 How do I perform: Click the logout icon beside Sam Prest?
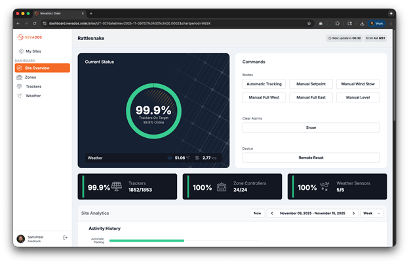65,238
